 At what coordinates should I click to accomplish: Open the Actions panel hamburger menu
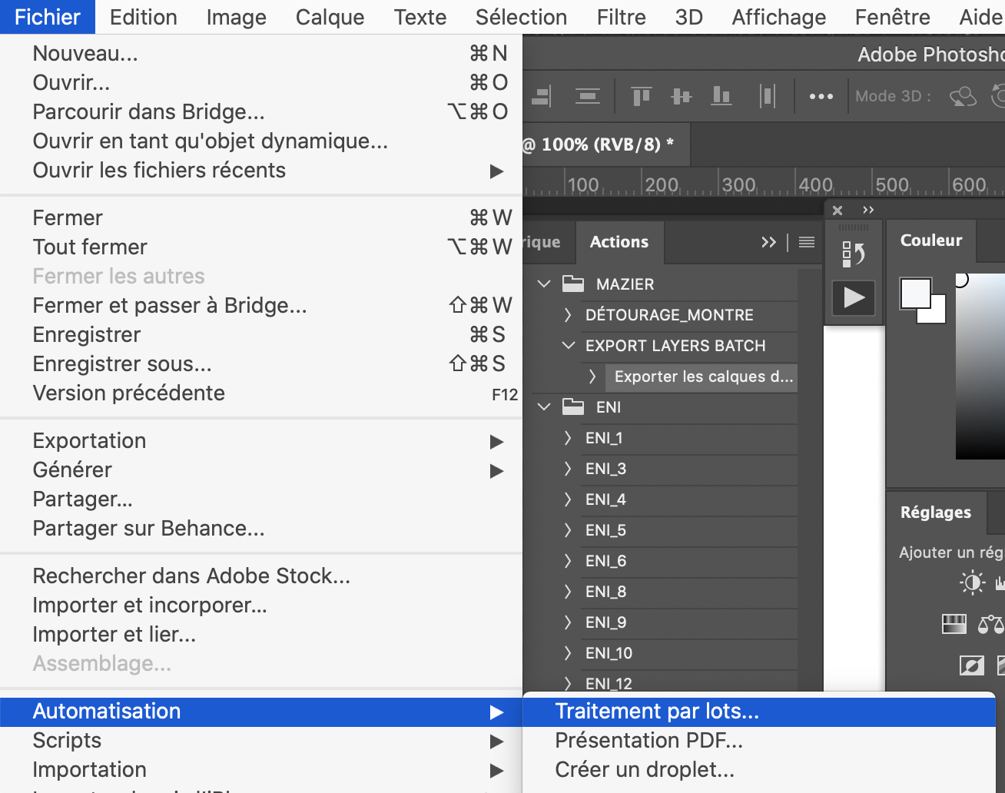806,242
